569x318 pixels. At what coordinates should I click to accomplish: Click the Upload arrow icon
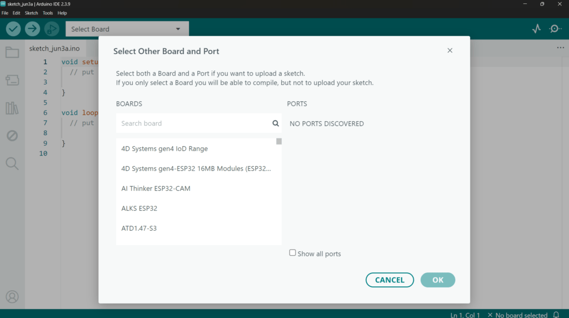click(x=32, y=29)
